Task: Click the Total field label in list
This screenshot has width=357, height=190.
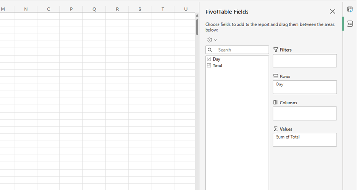Action: click(218, 66)
